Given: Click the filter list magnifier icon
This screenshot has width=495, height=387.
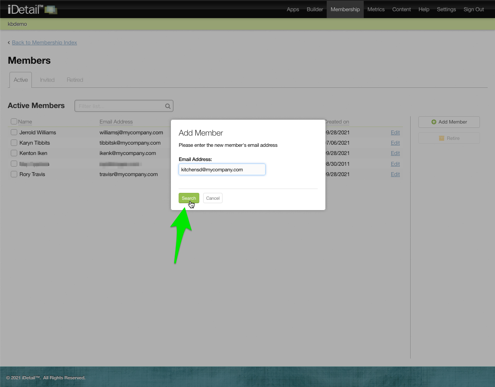Looking at the screenshot, I should [x=168, y=106].
